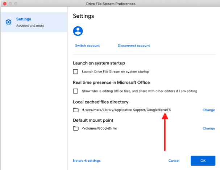This screenshot has width=220, height=170.
Task: Change the local cached files directory
Action: (x=209, y=110)
